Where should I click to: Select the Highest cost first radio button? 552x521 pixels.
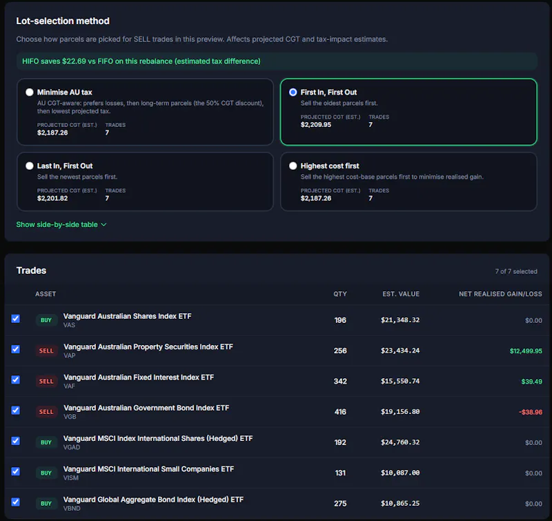[293, 166]
